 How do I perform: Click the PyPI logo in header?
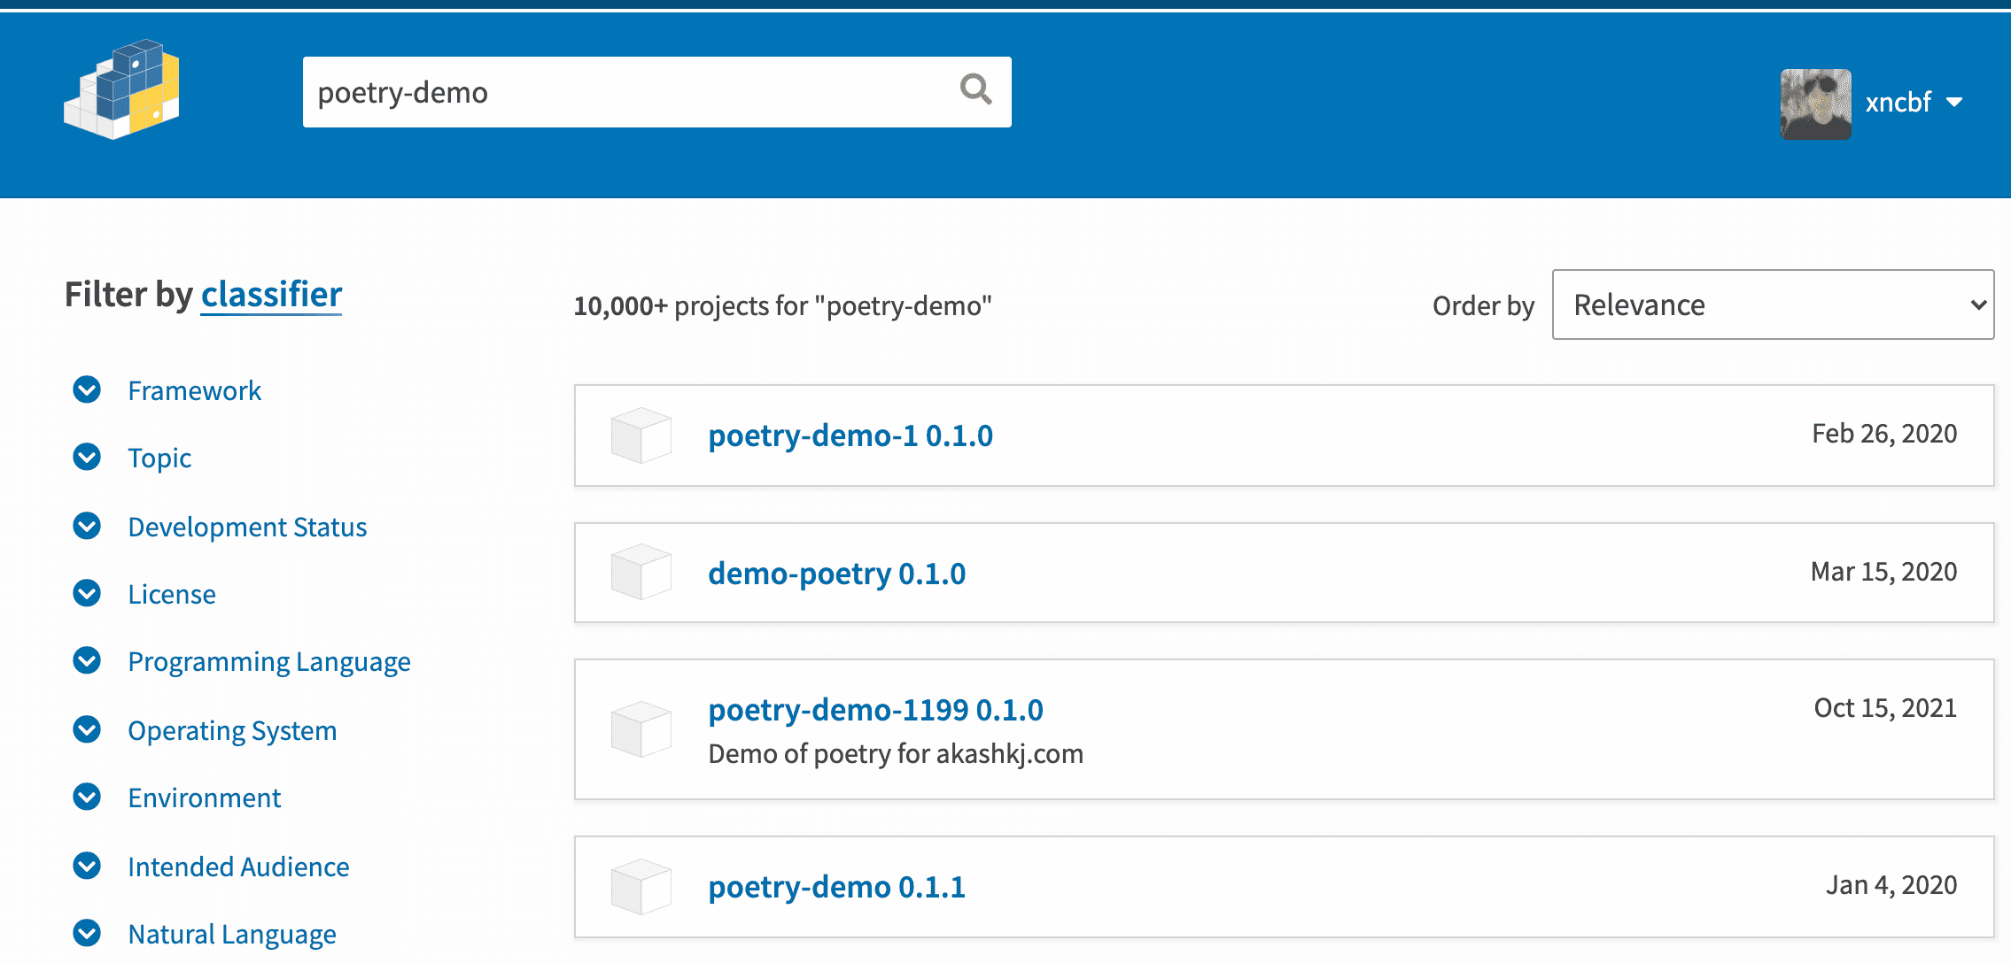click(122, 90)
